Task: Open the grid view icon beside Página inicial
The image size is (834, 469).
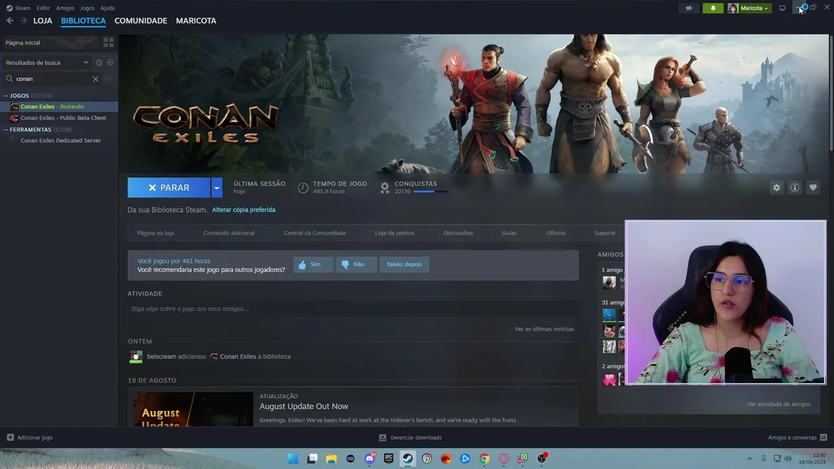Action: (x=108, y=42)
